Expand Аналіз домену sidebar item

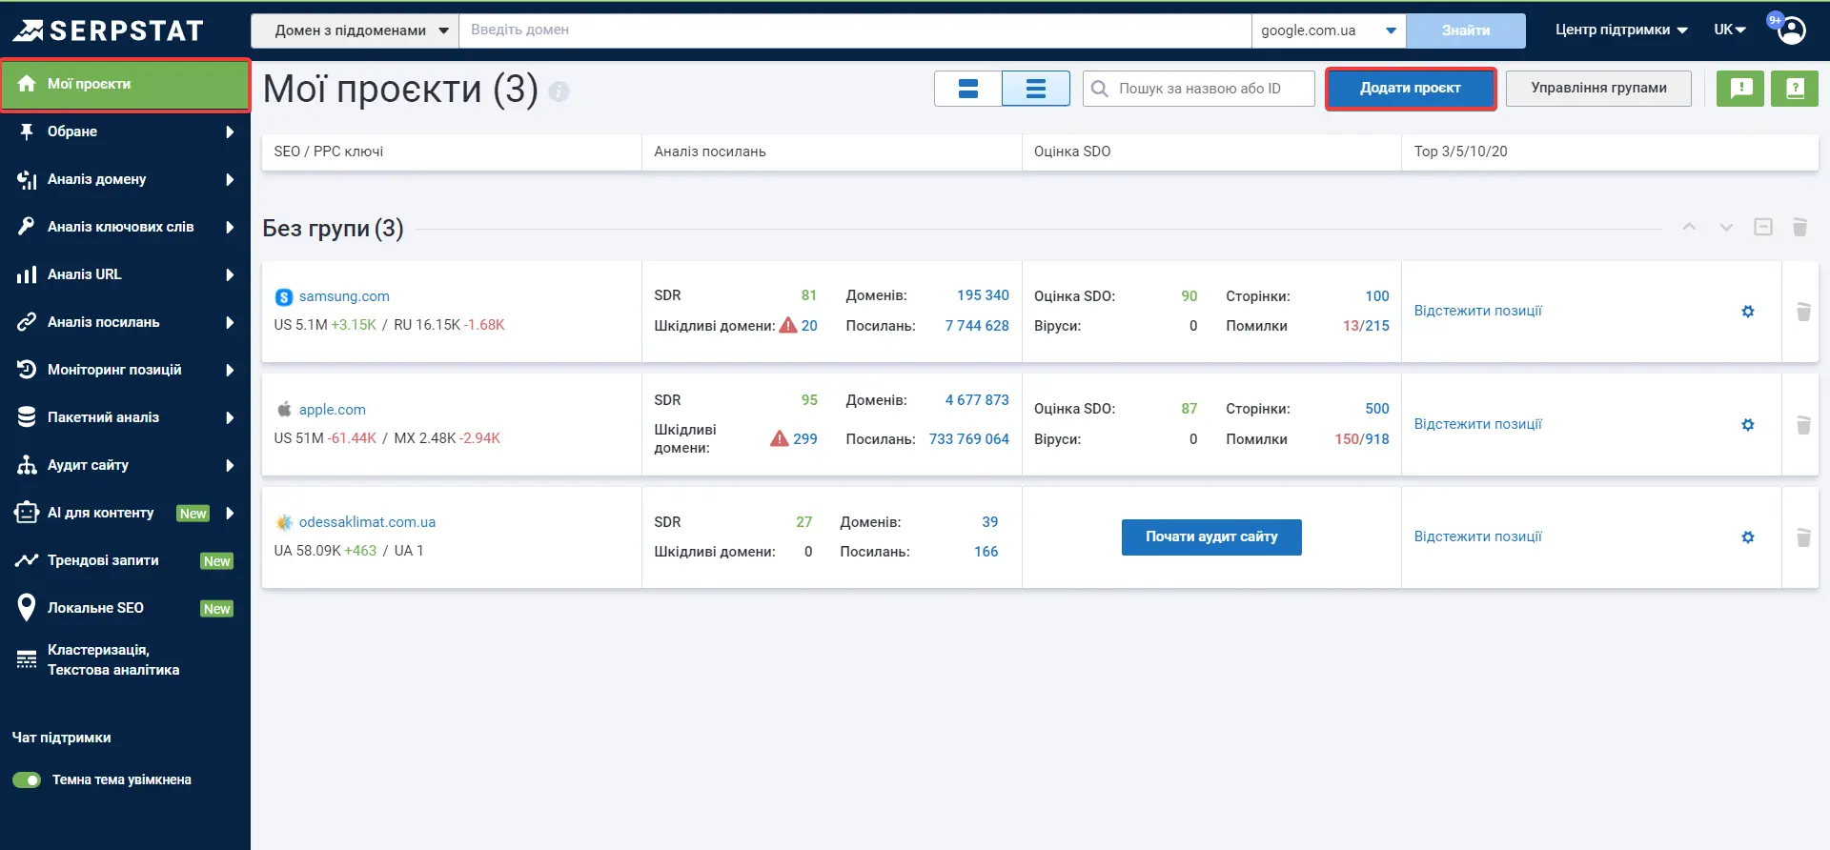coord(125,179)
